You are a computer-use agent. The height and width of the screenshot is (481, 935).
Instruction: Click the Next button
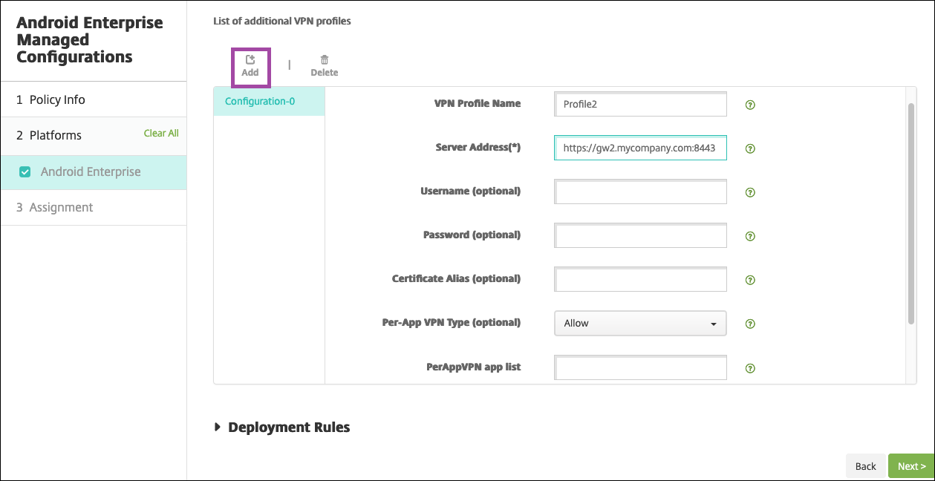[x=911, y=466]
